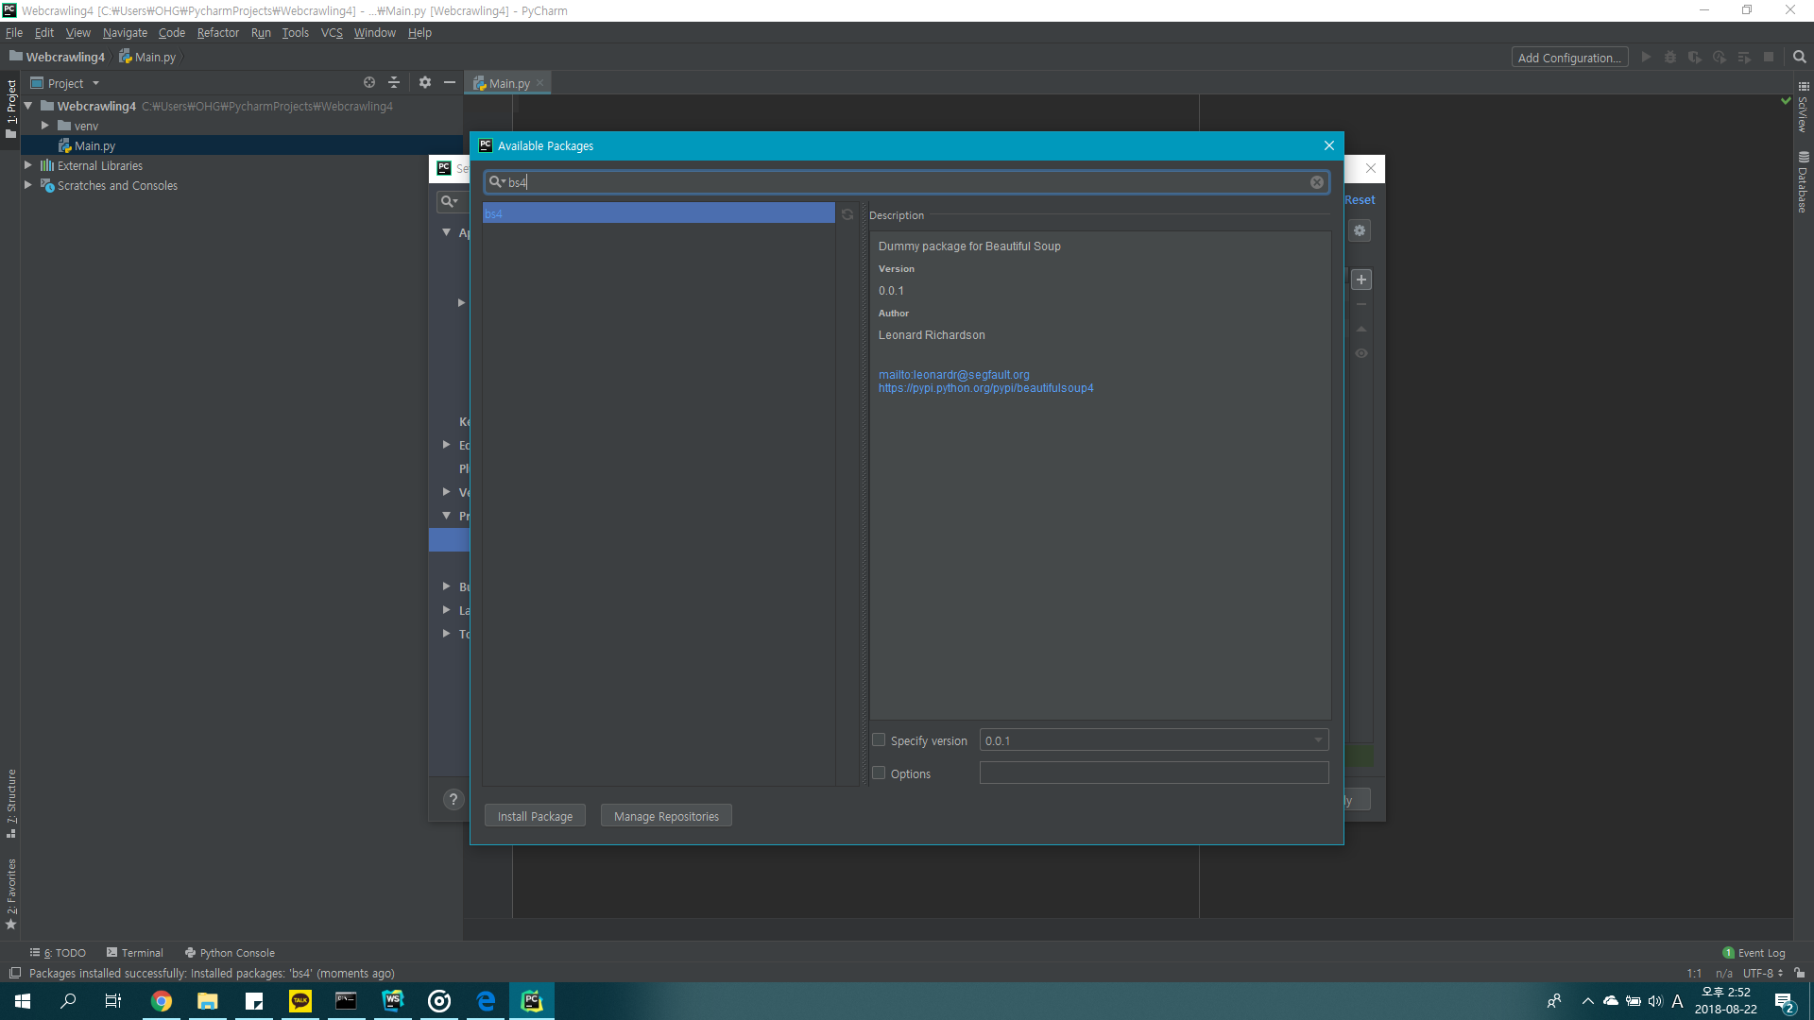Click Install Package button
The width and height of the screenshot is (1814, 1020).
(535, 816)
